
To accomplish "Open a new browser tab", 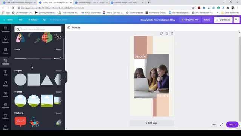I will 148,3.
